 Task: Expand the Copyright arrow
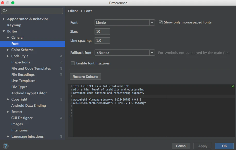coord(8,99)
